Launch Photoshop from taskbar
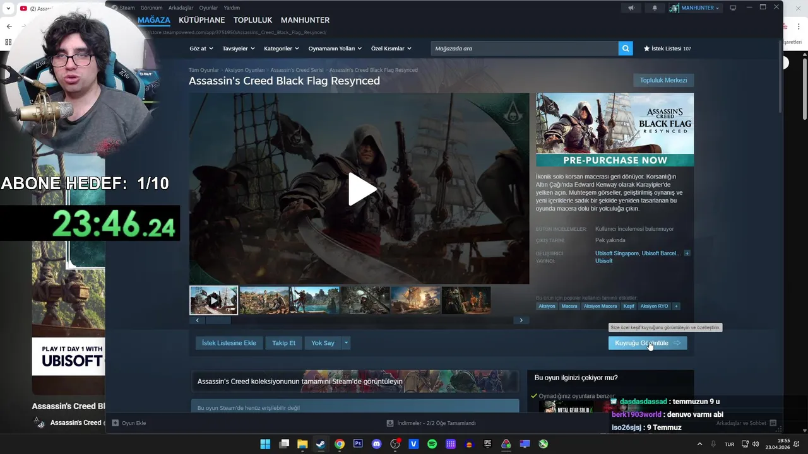808x454 pixels. [358, 444]
